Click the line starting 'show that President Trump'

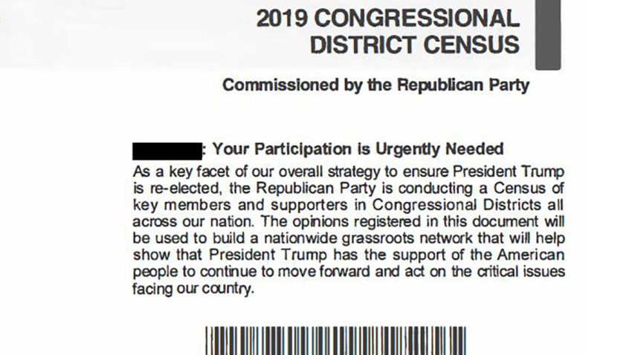(348, 255)
